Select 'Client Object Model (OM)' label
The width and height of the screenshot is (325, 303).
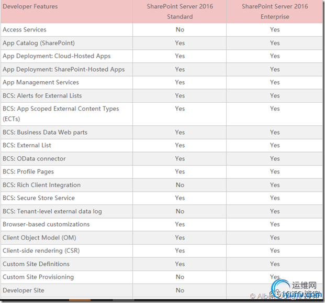39,238
